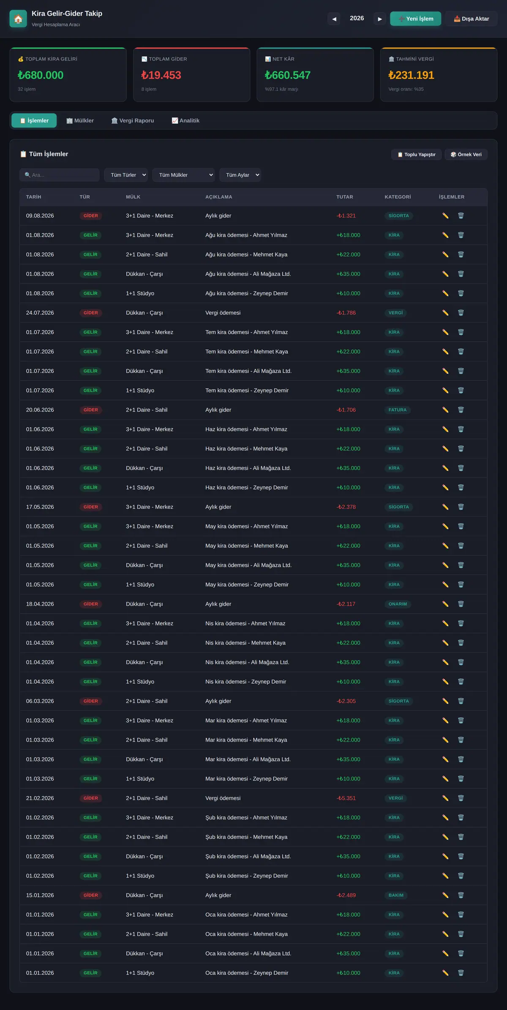This screenshot has width=507, height=1010.
Task: Click the BAKIM category badge
Action: click(x=396, y=895)
